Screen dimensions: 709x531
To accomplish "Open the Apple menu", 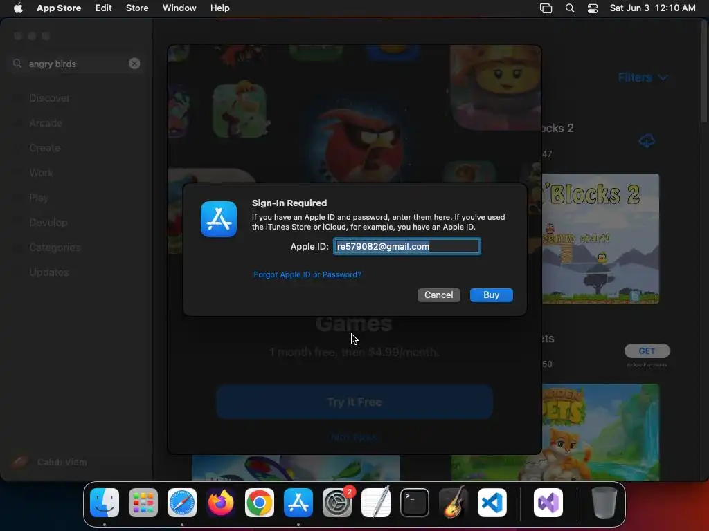I will (x=18, y=8).
